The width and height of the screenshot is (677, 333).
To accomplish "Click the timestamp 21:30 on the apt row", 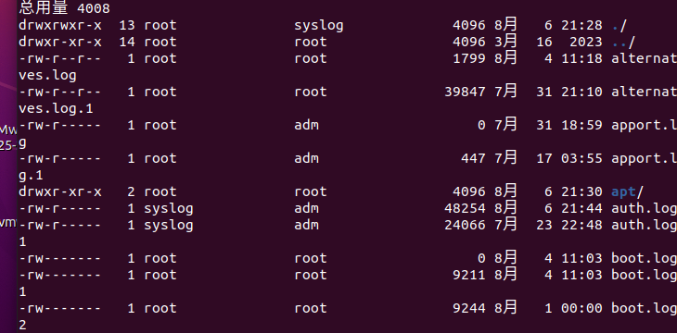I will click(x=581, y=192).
